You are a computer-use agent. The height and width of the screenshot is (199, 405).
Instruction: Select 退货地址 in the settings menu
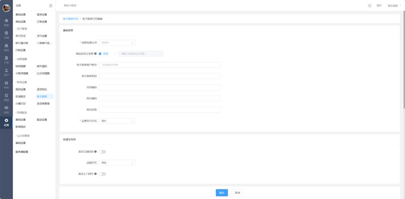click(x=42, y=89)
